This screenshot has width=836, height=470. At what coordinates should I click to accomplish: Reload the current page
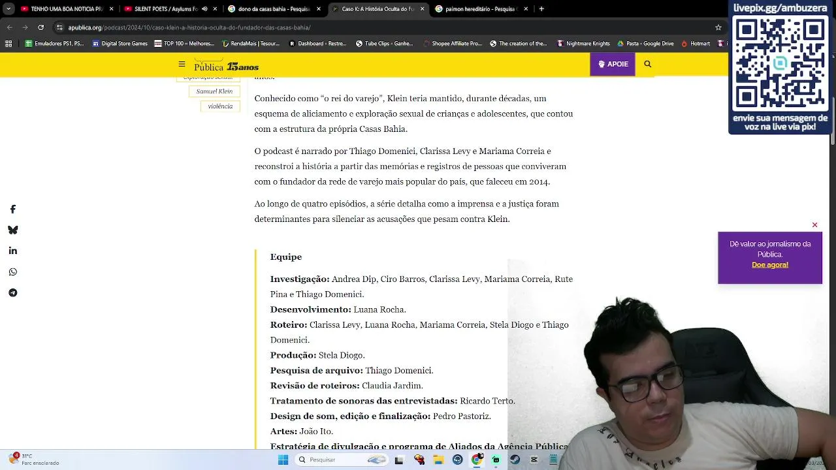tap(40, 27)
